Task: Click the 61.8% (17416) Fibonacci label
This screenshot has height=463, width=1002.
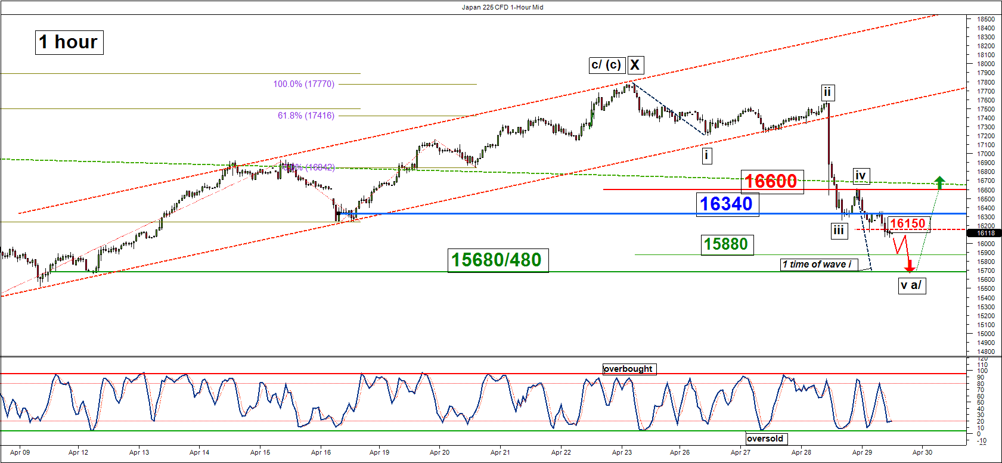Action: click(306, 116)
